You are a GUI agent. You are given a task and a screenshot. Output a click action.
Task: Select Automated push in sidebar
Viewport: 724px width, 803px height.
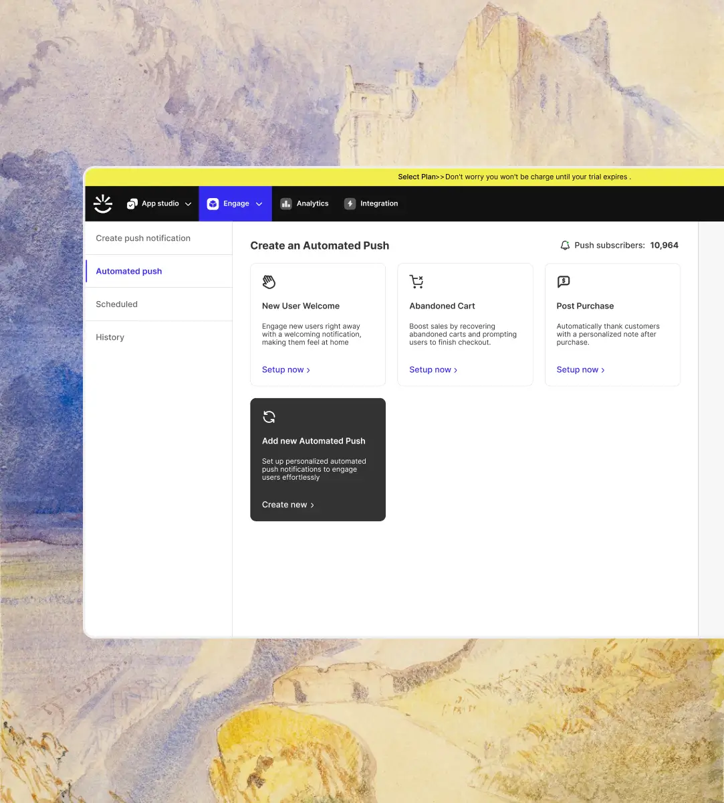158,271
